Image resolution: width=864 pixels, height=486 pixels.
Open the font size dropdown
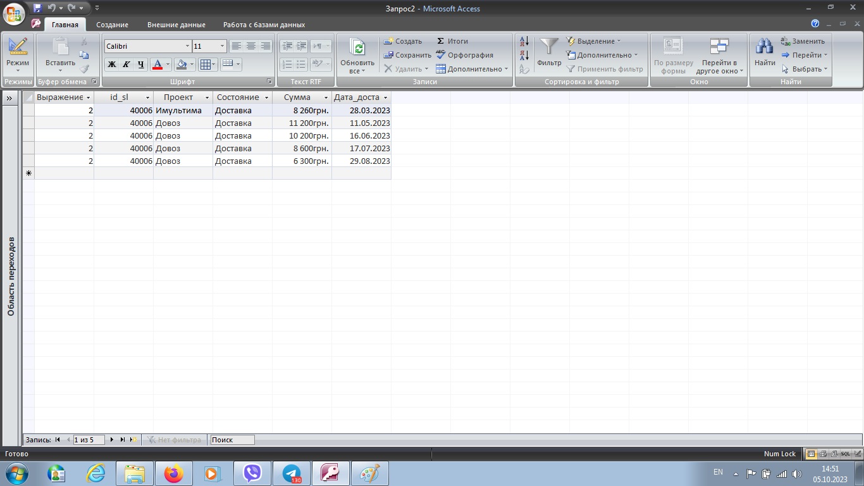click(x=222, y=46)
